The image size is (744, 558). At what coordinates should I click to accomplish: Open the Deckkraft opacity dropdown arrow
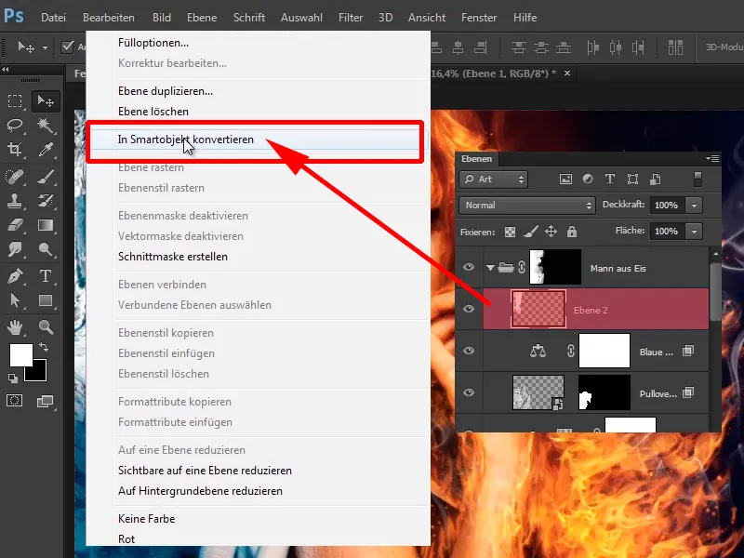(694, 206)
